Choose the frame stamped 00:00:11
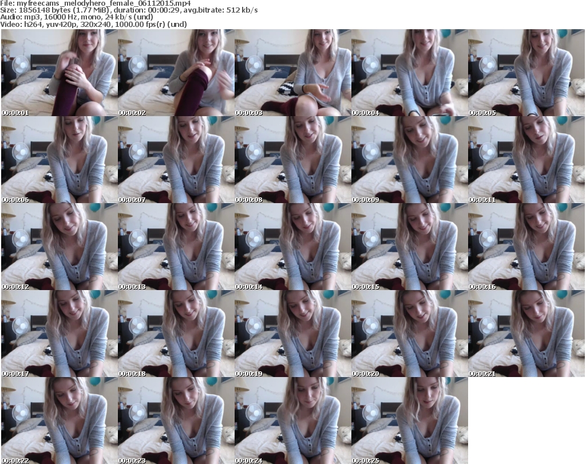586x464 pixels. (x=526, y=160)
